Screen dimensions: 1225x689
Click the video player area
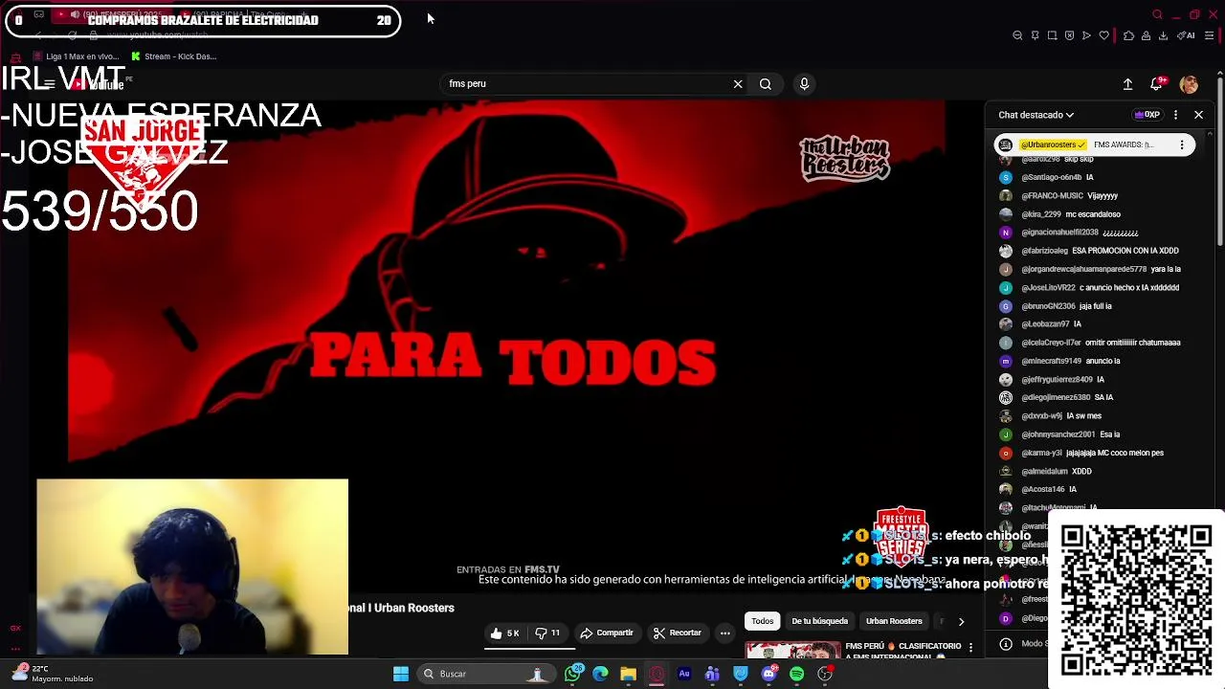pyautogui.click(x=507, y=344)
